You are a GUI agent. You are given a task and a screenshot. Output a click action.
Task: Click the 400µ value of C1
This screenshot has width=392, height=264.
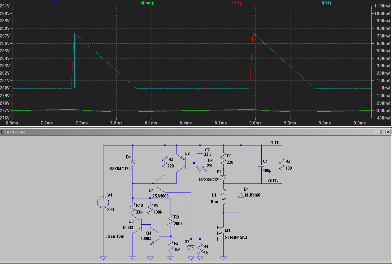coord(268,171)
